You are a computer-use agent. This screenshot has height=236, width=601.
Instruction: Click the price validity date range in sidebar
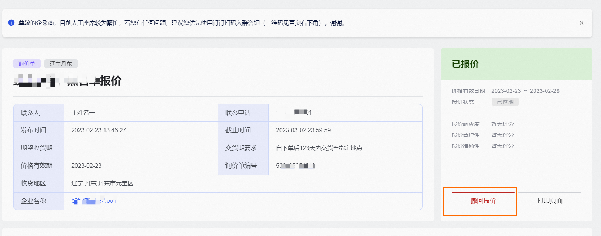click(525, 91)
